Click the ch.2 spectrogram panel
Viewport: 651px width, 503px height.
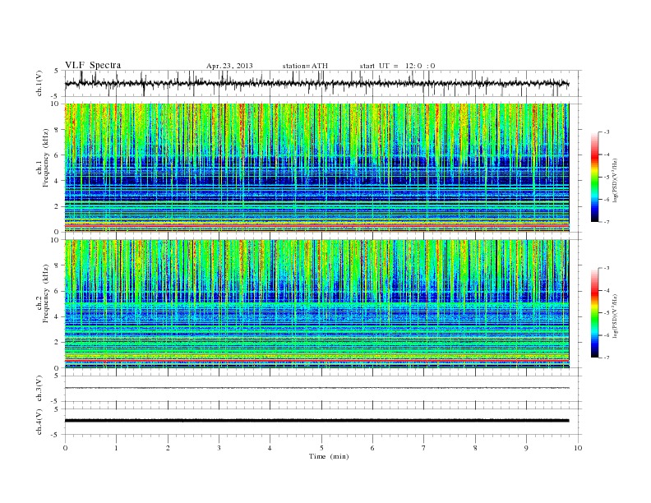(x=316, y=304)
